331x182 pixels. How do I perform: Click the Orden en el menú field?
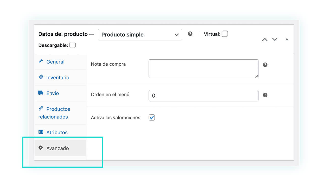(203, 96)
